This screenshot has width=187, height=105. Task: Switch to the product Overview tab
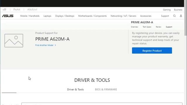(x=134, y=27)
